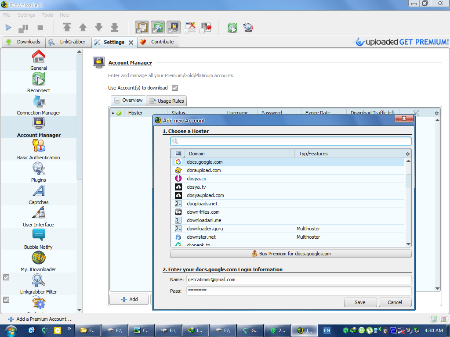Screen dimensions: 450x337
Task: Click the clear list toolbar icon with red X
Action: coord(190,28)
